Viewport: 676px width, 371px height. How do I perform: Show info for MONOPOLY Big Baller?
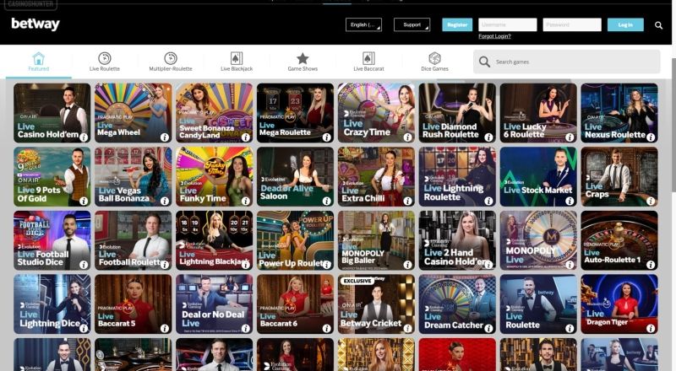408,265
